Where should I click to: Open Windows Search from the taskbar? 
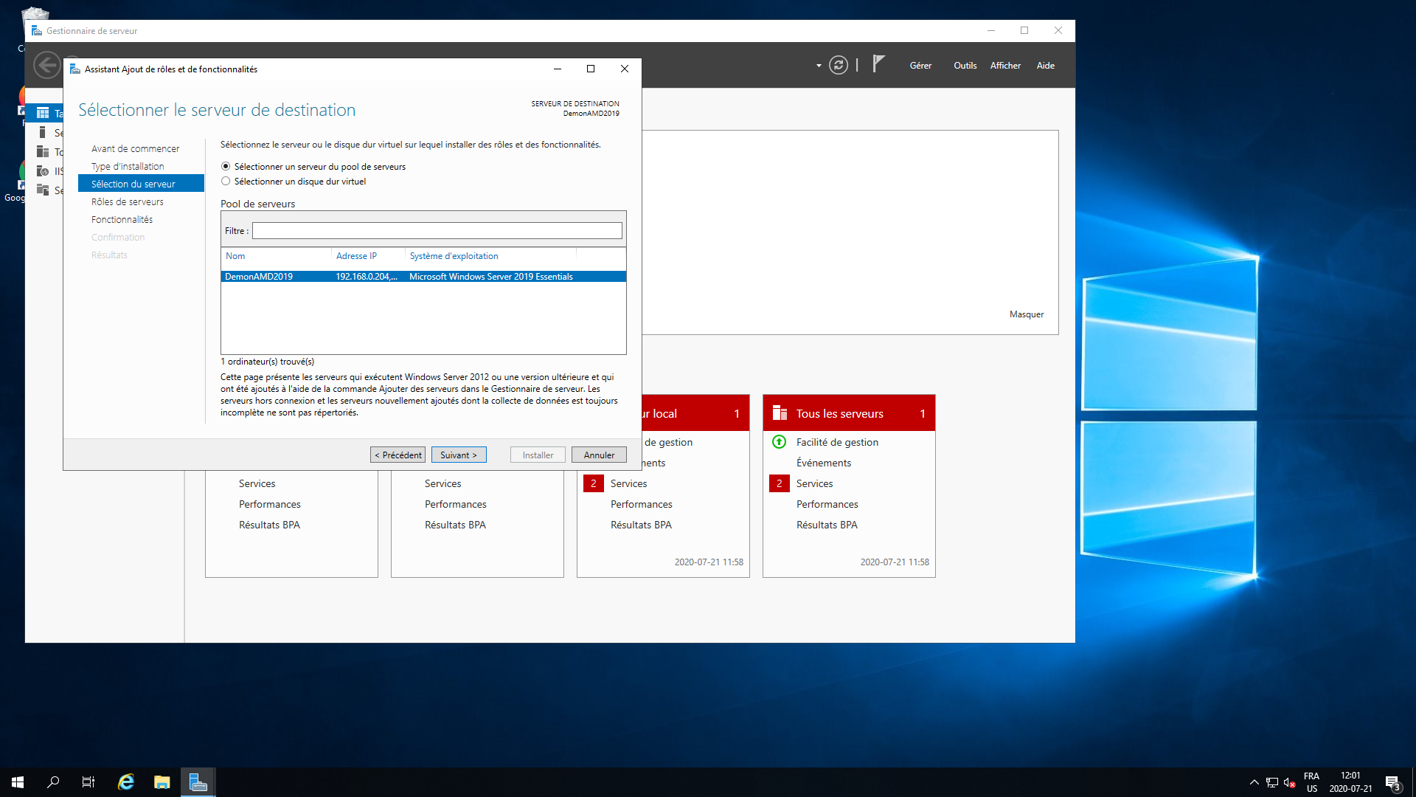pos(52,782)
